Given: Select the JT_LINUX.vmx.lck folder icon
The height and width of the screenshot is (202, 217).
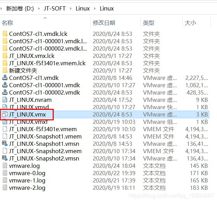Looking at the screenshot, I should (x=5, y=56).
